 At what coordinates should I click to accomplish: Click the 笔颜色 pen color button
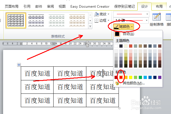tap(123, 27)
